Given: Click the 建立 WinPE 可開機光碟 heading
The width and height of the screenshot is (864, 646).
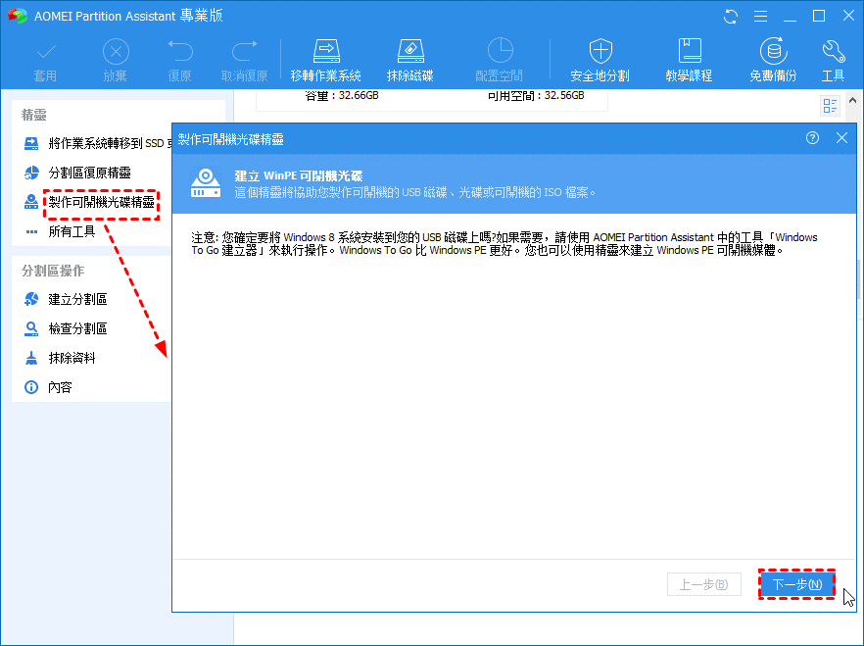Looking at the screenshot, I should [x=298, y=175].
